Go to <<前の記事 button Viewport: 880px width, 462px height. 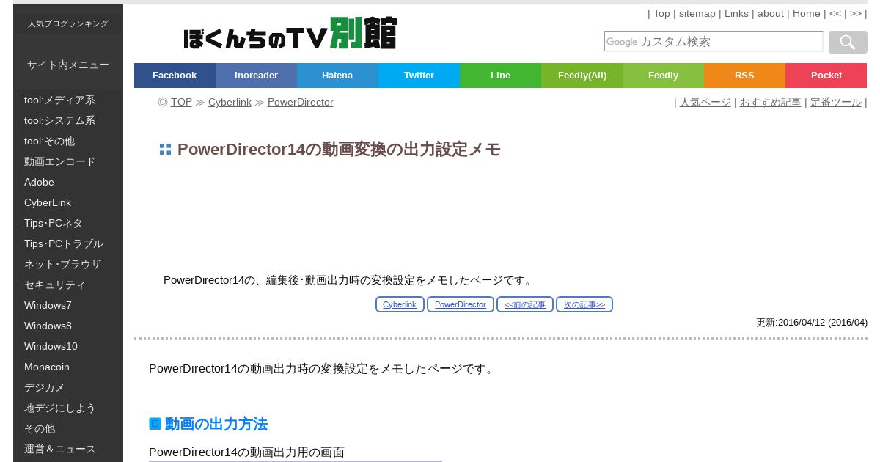click(525, 304)
